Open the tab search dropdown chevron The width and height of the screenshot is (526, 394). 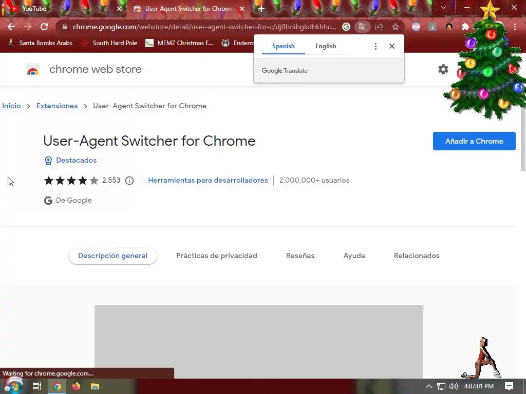pyautogui.click(x=443, y=7)
